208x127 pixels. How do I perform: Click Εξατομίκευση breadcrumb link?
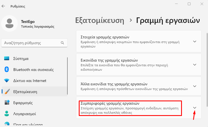[100, 21]
